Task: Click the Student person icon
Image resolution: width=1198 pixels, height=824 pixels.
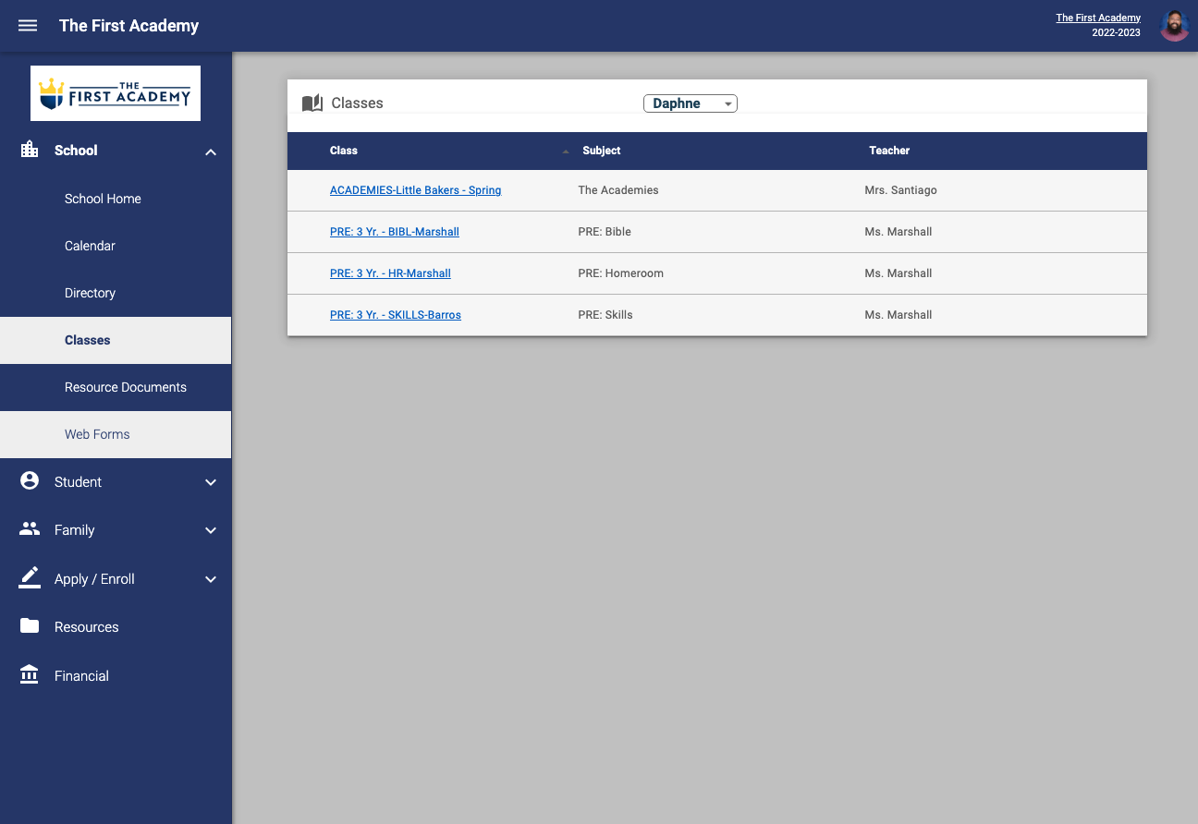Action: pos(30,481)
